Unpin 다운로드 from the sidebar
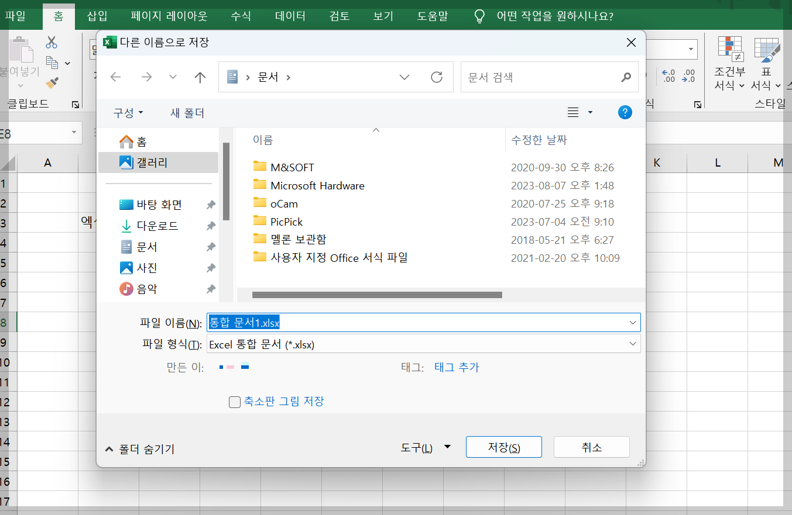Screen dimensions: 792x515 pos(210,226)
